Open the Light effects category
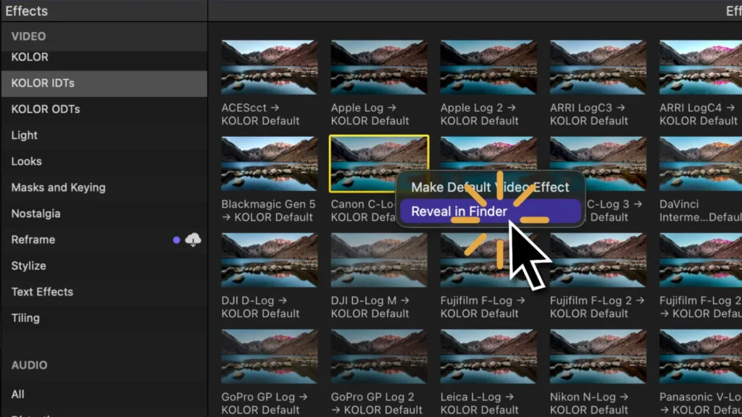 pyautogui.click(x=104, y=135)
